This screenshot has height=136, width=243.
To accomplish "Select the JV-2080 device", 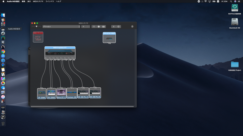I will 42,93.
